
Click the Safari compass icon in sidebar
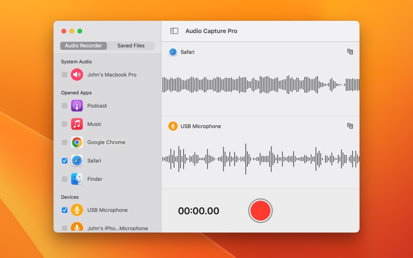(77, 160)
